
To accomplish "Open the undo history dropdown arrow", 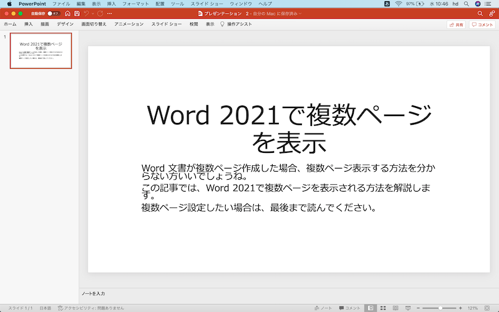I will 93,13.
